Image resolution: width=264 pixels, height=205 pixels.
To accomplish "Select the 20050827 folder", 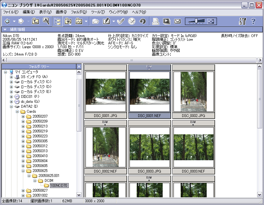I will [x=40, y=190].
